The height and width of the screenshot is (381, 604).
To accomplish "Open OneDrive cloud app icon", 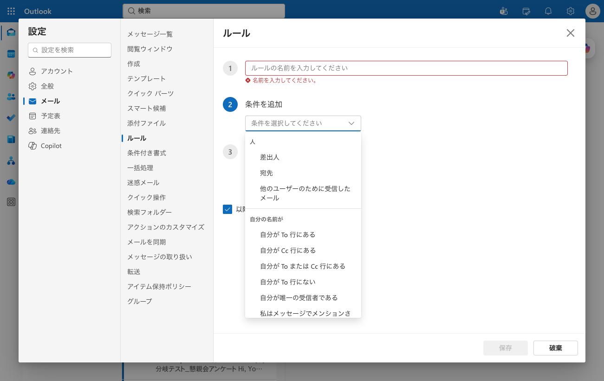I will pyautogui.click(x=11, y=182).
